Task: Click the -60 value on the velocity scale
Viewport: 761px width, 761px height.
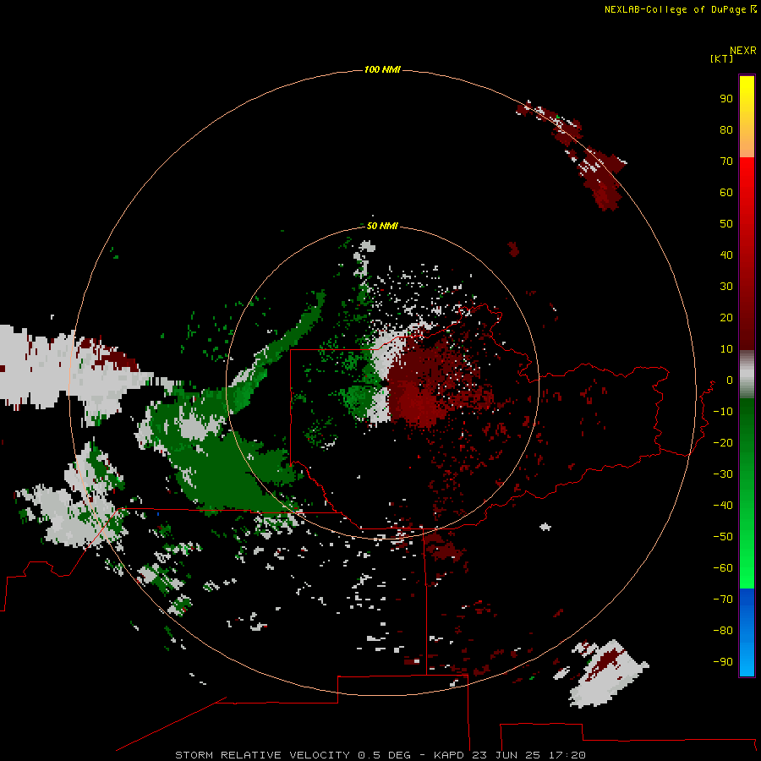Action: pyautogui.click(x=723, y=568)
